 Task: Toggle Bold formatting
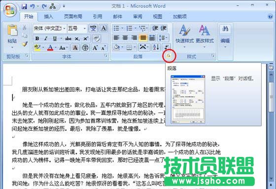click(x=37, y=38)
